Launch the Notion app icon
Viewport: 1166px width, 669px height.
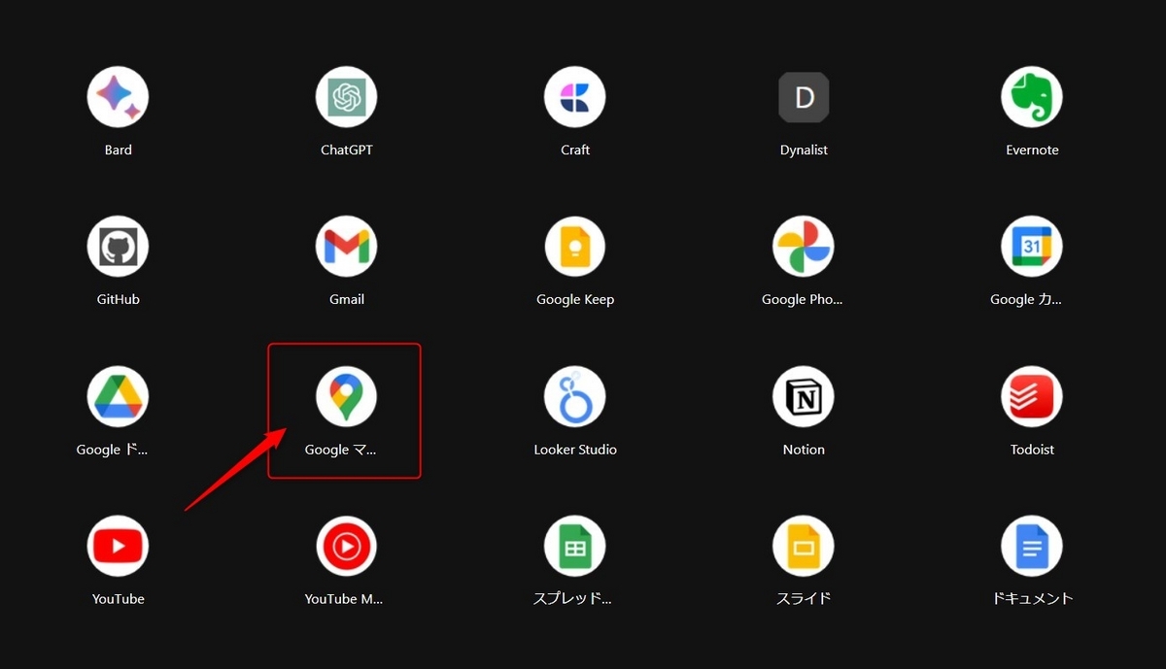coord(804,397)
